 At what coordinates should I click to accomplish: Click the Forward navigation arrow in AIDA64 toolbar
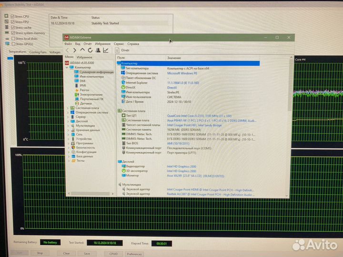click(x=75, y=50)
